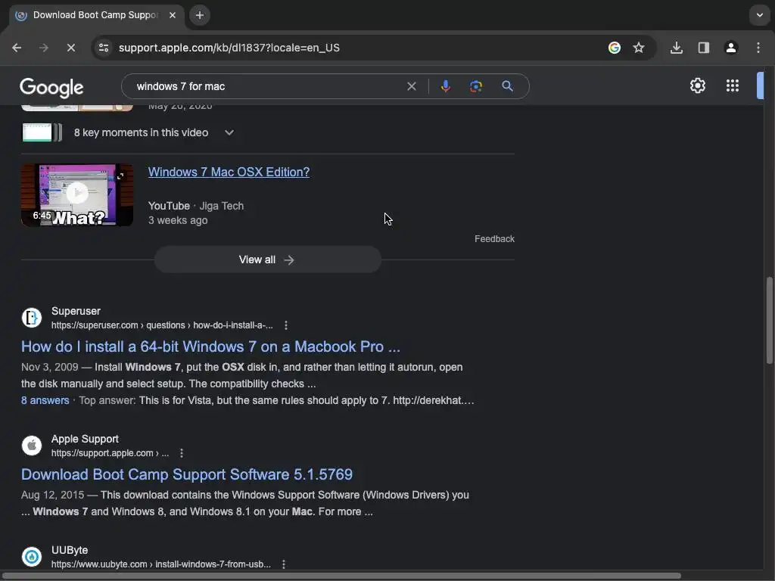Click the search box containing windows 7 for mac

267,86
